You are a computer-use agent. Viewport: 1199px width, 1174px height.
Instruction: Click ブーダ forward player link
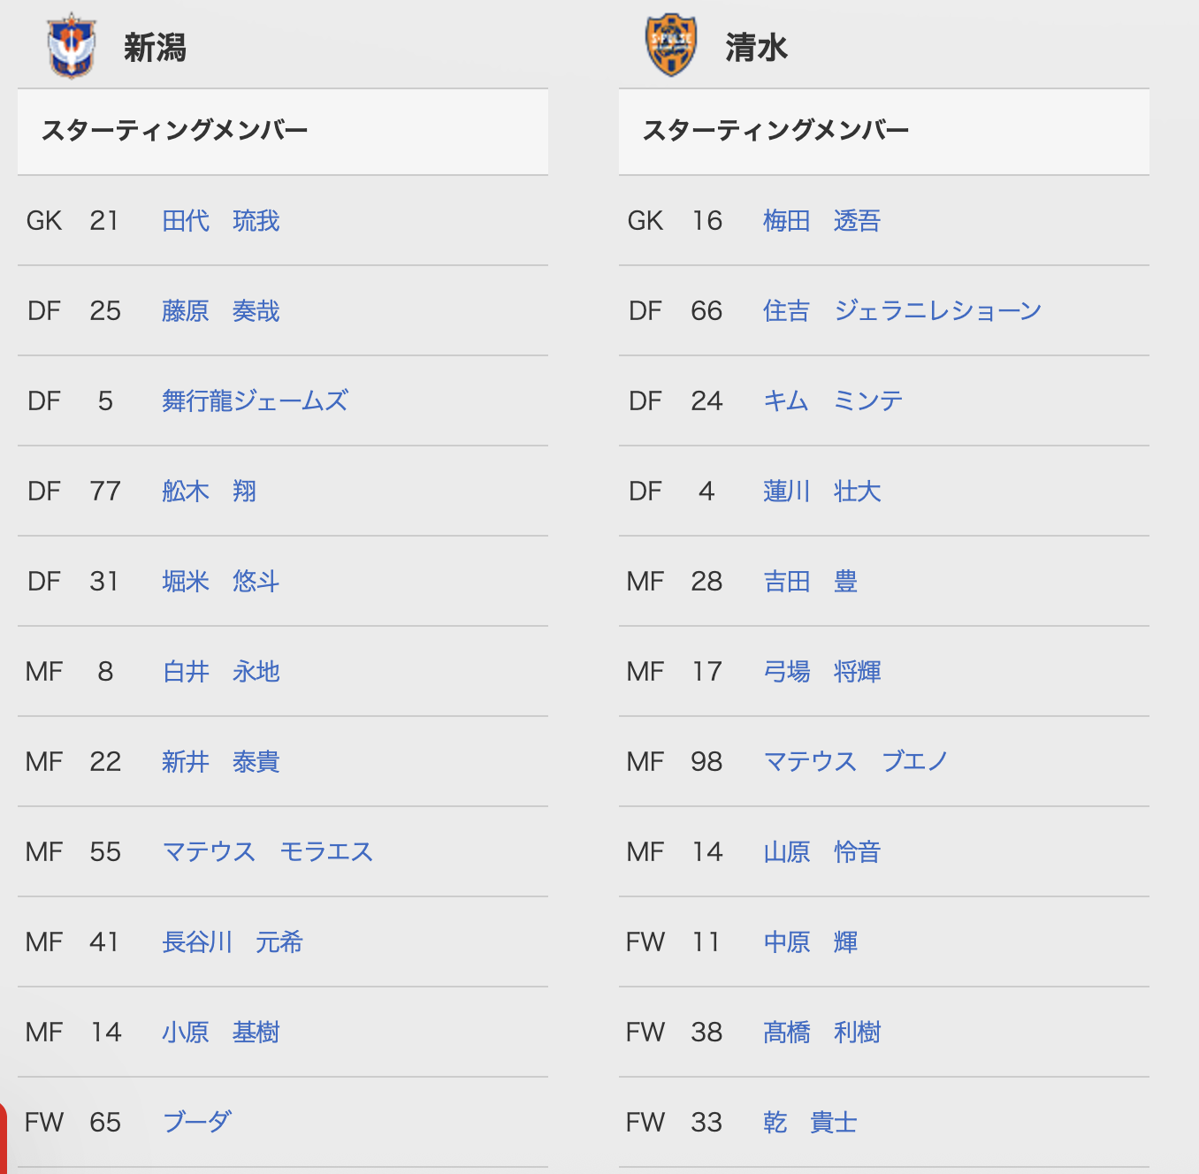(197, 1123)
